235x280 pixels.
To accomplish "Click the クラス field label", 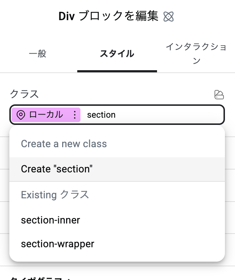I will coord(24,94).
